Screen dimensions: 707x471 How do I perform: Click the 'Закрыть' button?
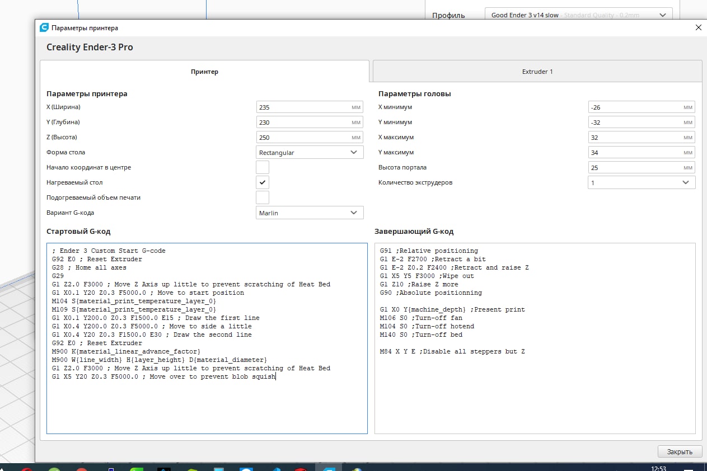click(x=680, y=452)
